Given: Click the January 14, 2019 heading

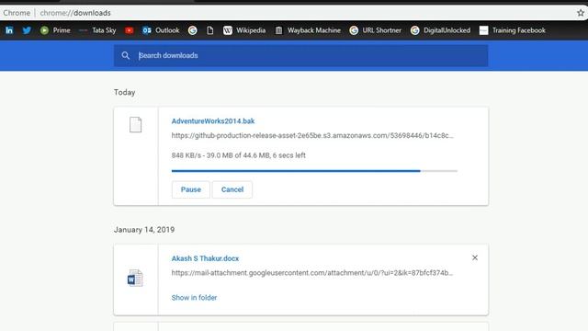Looking at the screenshot, I should [x=144, y=230].
